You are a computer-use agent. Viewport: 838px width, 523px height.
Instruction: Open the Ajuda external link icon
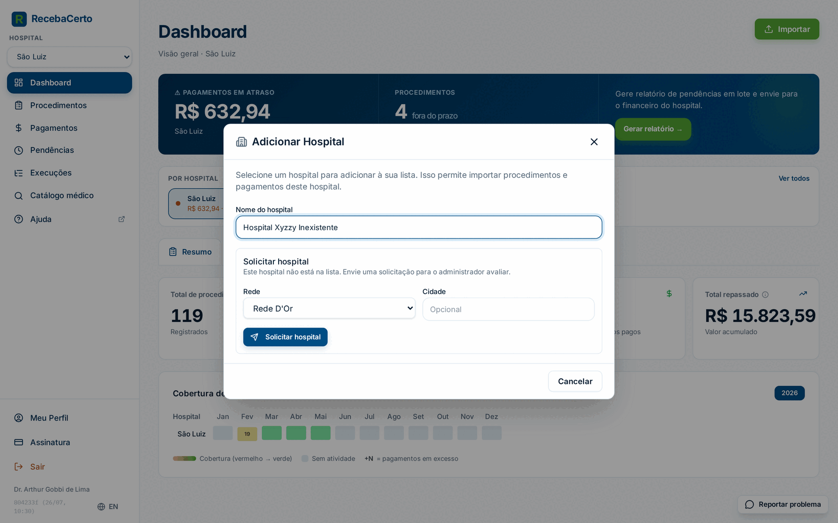tap(122, 219)
